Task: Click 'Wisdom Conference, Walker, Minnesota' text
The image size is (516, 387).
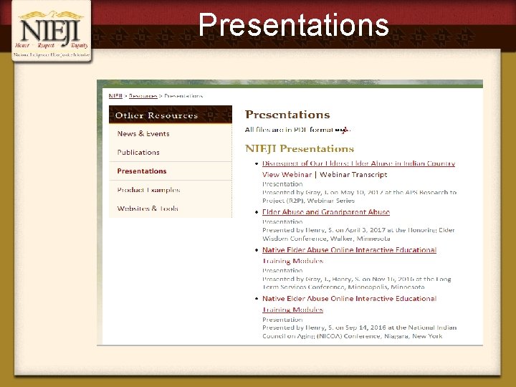Action: tap(326, 238)
